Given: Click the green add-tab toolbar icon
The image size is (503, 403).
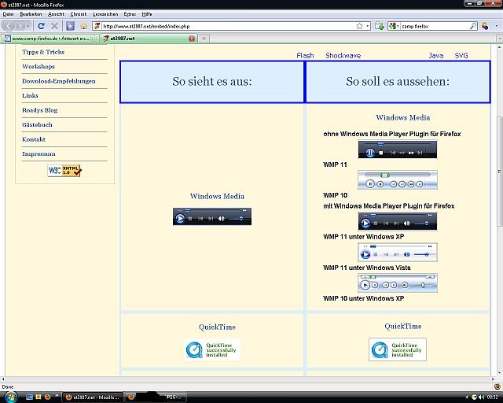Looking at the screenshot, I should pyautogui.click(x=380, y=26).
